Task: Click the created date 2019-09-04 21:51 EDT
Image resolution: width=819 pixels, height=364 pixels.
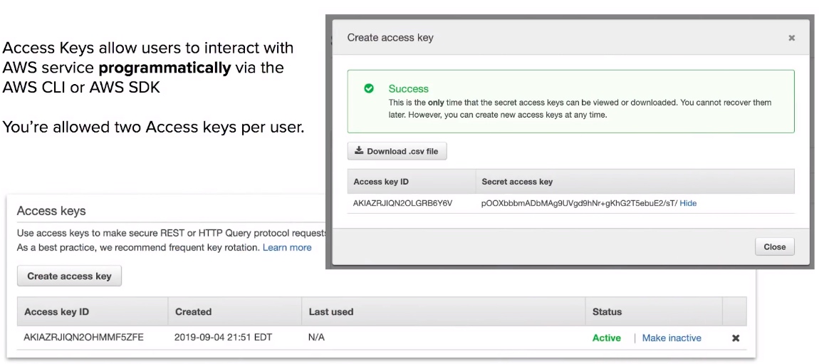Action: coord(224,338)
